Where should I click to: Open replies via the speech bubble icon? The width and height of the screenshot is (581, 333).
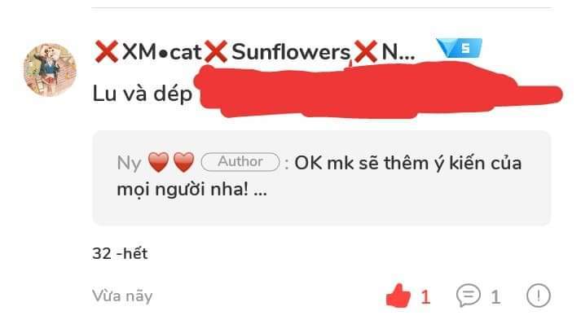point(469,296)
